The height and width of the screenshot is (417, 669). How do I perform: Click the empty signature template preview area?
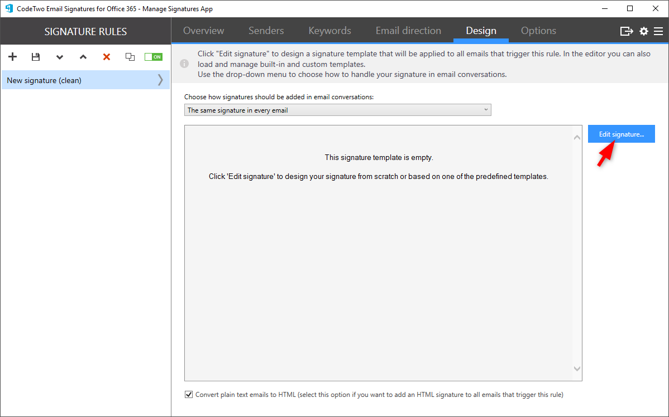coord(383,253)
